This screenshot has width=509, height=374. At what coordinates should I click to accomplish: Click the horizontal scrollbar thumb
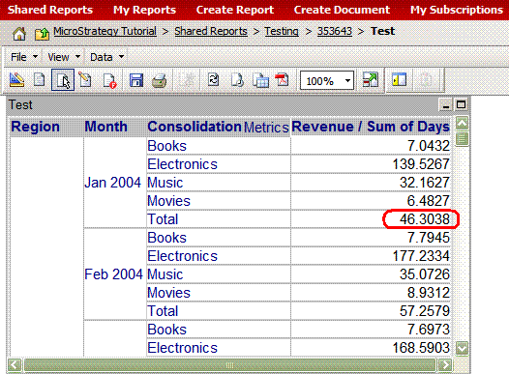tap(230, 365)
